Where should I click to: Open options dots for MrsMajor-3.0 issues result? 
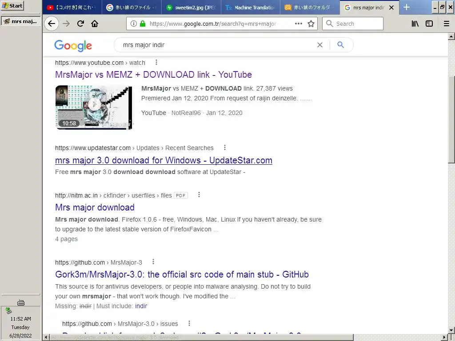point(189,323)
